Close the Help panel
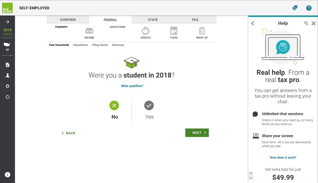The image size is (318, 183). [313, 24]
